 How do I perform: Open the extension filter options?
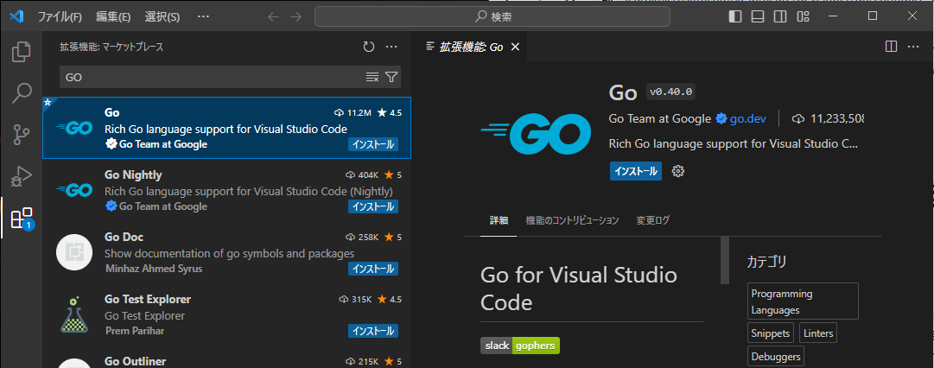[391, 77]
